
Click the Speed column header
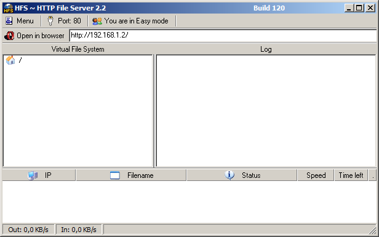click(316, 175)
